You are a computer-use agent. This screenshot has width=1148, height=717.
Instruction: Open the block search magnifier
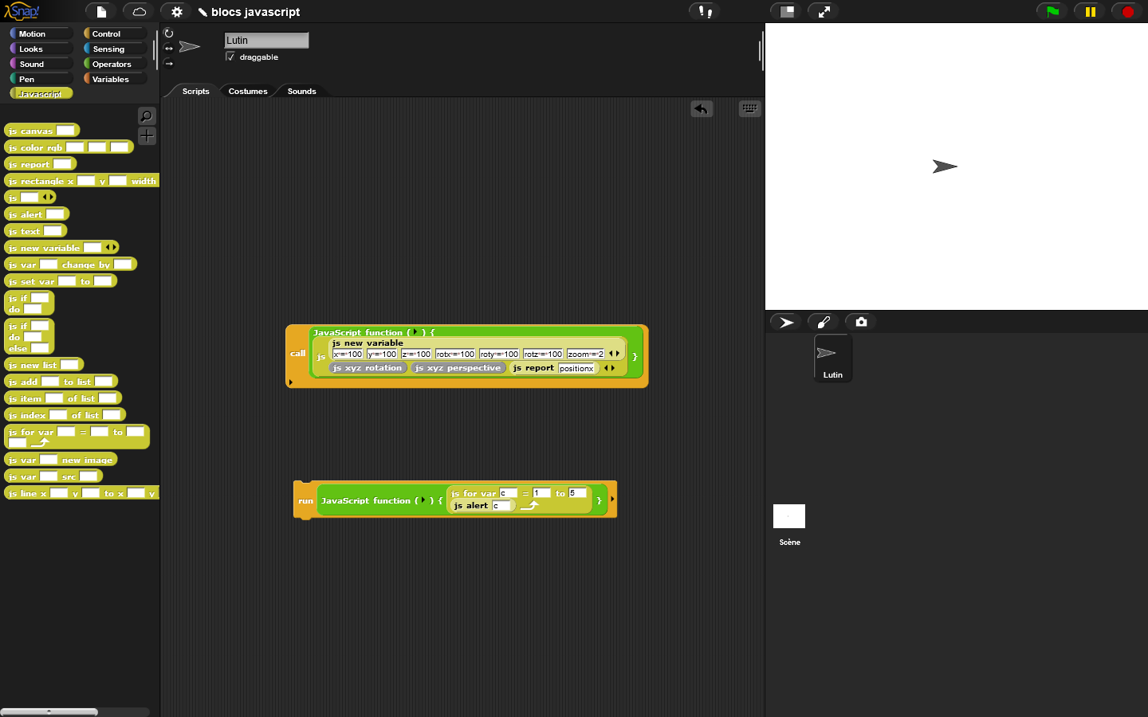click(146, 116)
